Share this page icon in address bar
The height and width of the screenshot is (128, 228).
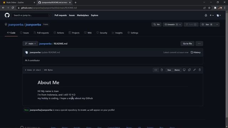click(x=204, y=8)
